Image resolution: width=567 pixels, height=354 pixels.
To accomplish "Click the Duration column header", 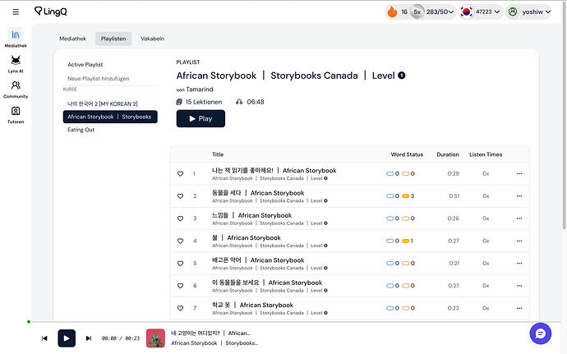I will 448,154.
